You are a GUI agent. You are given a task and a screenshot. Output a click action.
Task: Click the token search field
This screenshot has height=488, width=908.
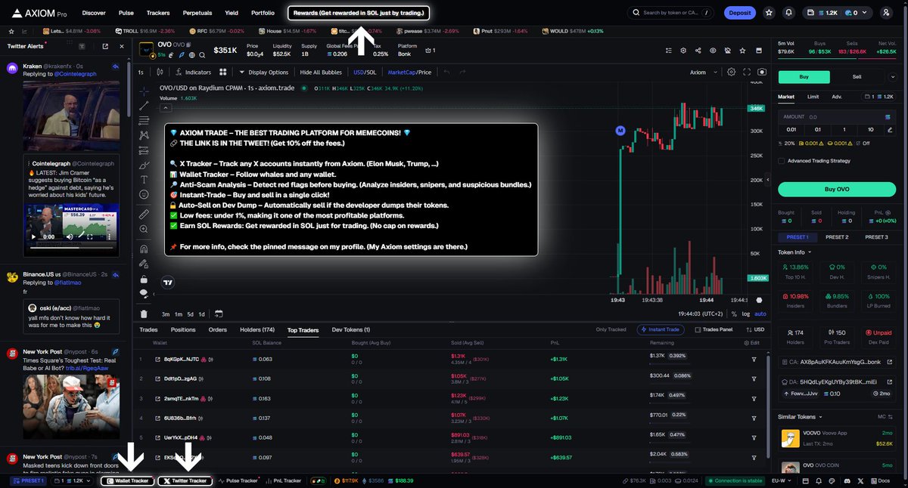click(x=670, y=13)
